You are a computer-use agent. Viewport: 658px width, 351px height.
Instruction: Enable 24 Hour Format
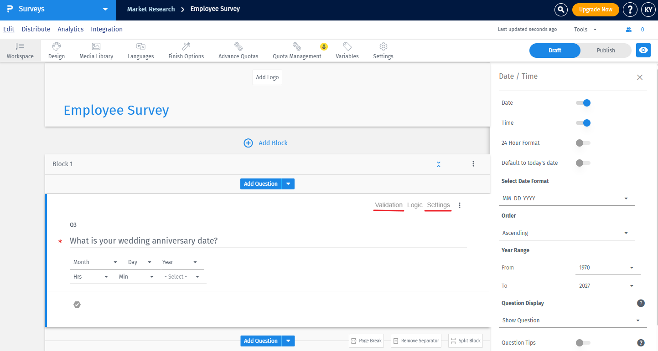[583, 143]
